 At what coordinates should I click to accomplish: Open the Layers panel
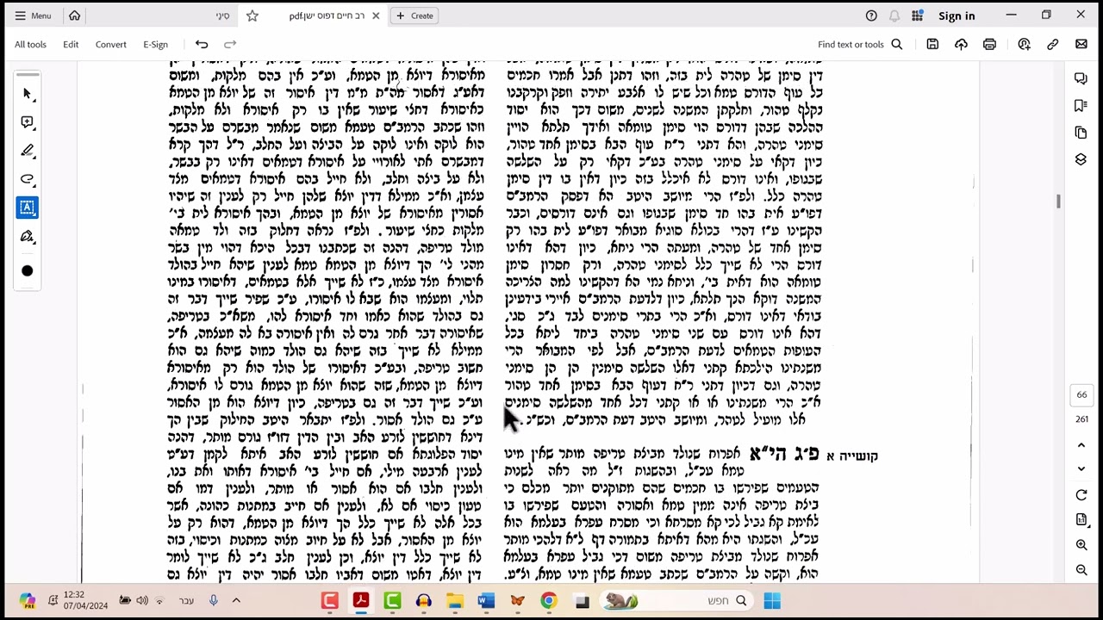1081,159
